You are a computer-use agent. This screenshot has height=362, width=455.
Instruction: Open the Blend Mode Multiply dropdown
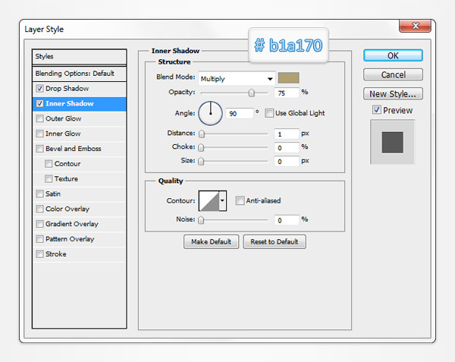237,78
